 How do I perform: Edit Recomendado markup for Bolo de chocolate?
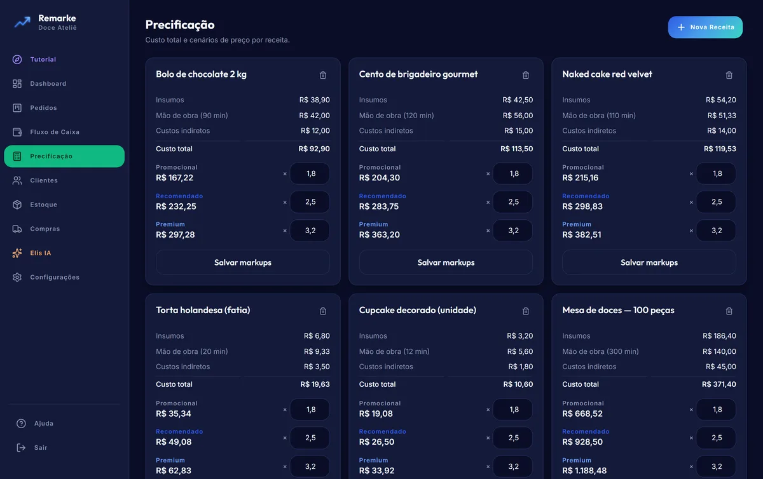pos(310,202)
